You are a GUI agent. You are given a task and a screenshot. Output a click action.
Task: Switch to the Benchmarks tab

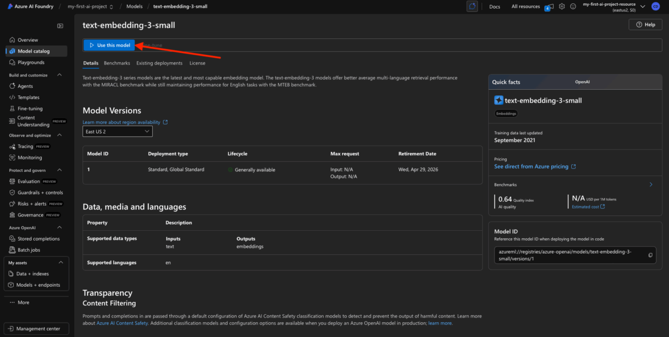pos(117,63)
